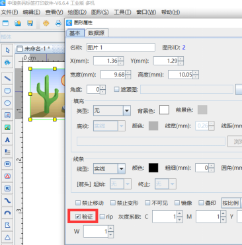Click the 名称 field containing 图片 1
Screen dimensions: 242x245
click(121, 48)
